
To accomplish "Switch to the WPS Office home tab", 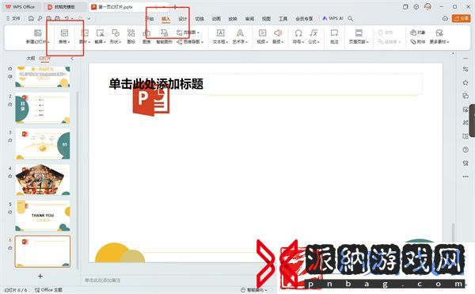I will pyautogui.click(x=21, y=6).
